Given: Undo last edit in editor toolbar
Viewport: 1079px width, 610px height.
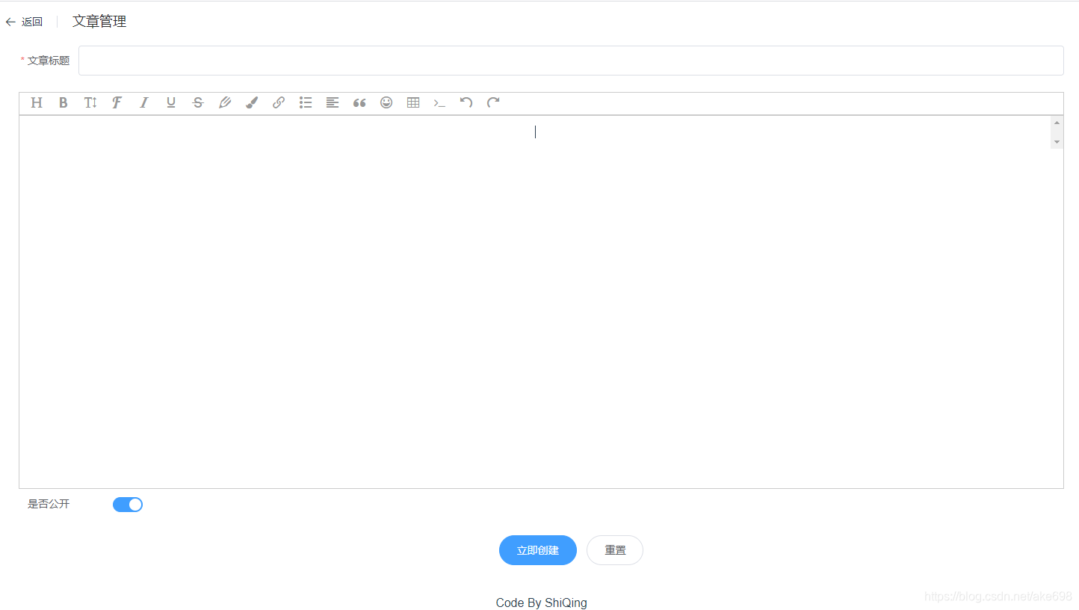Looking at the screenshot, I should [466, 103].
